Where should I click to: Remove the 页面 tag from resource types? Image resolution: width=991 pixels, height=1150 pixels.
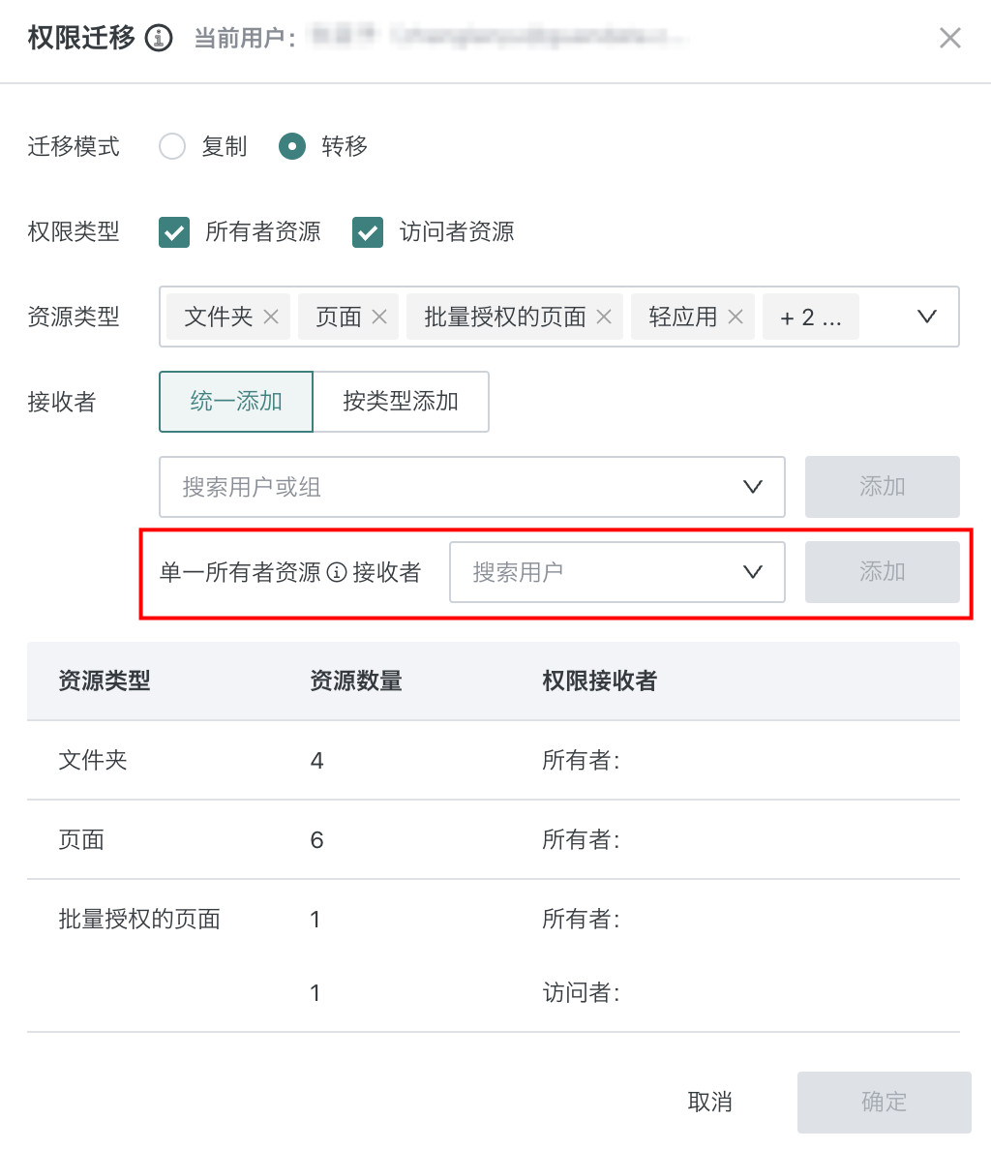(x=379, y=317)
